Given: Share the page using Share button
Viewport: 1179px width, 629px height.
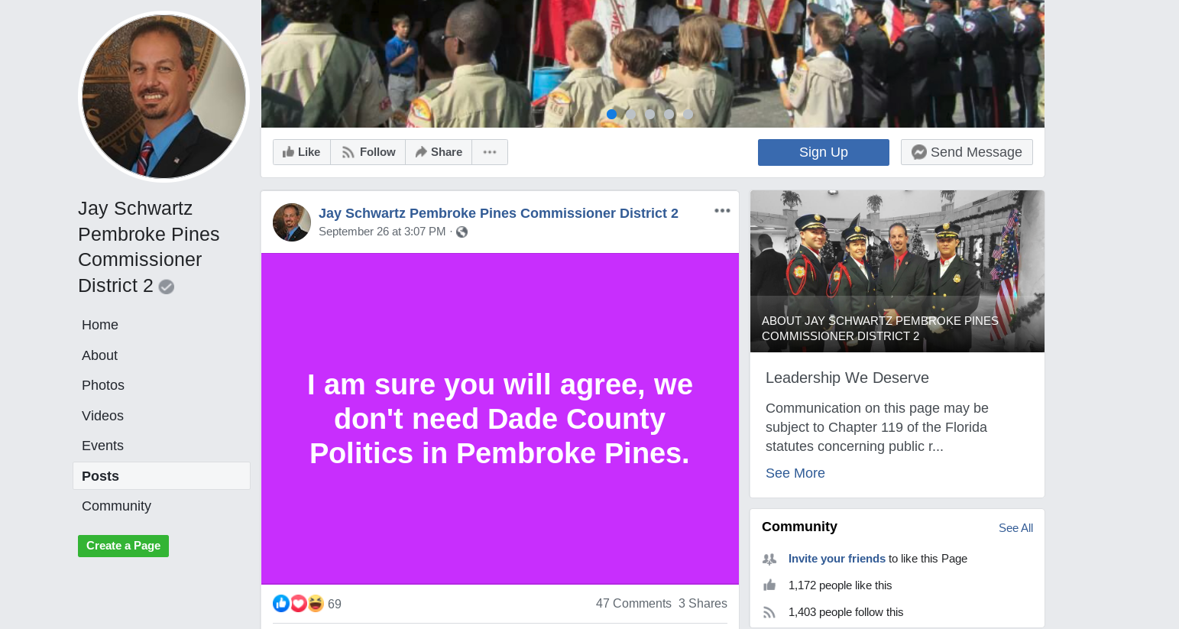Looking at the screenshot, I should [439, 152].
